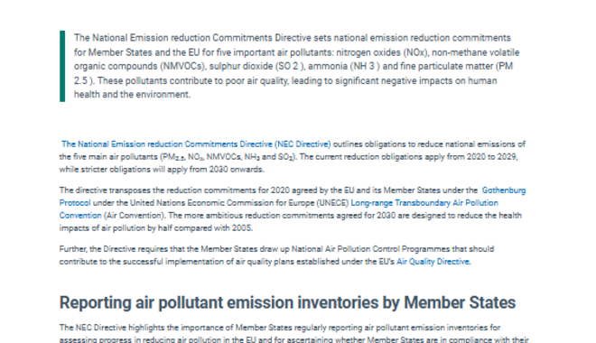The width and height of the screenshot is (596, 343).
Task: Click 'health and the environment' summary text
Action: [132, 95]
